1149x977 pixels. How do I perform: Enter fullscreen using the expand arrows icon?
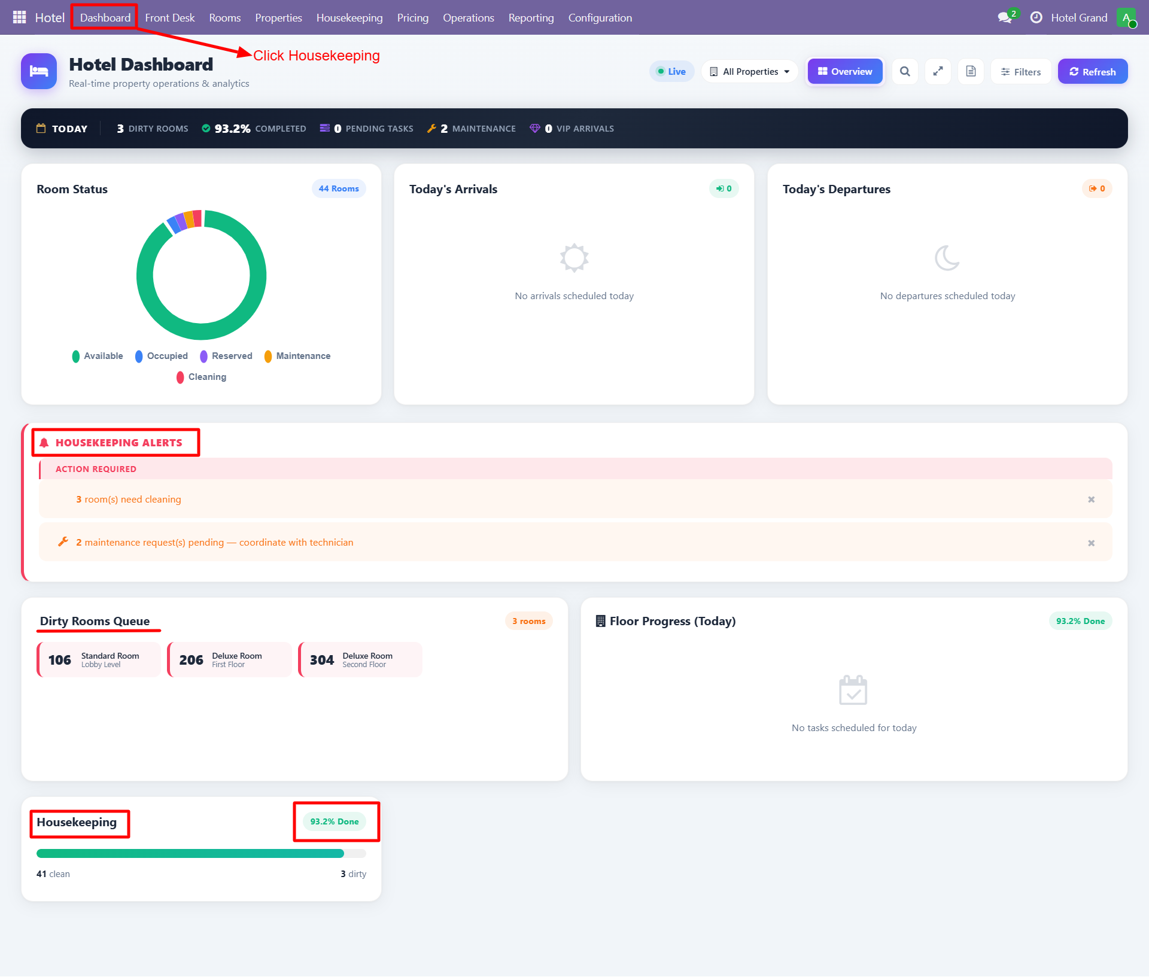click(x=938, y=71)
